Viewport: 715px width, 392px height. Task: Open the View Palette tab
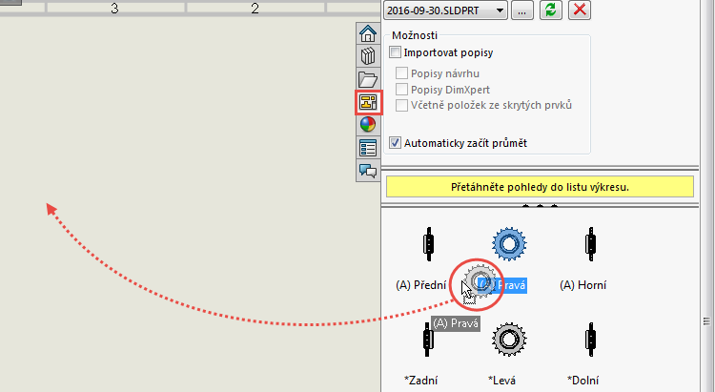tap(368, 102)
